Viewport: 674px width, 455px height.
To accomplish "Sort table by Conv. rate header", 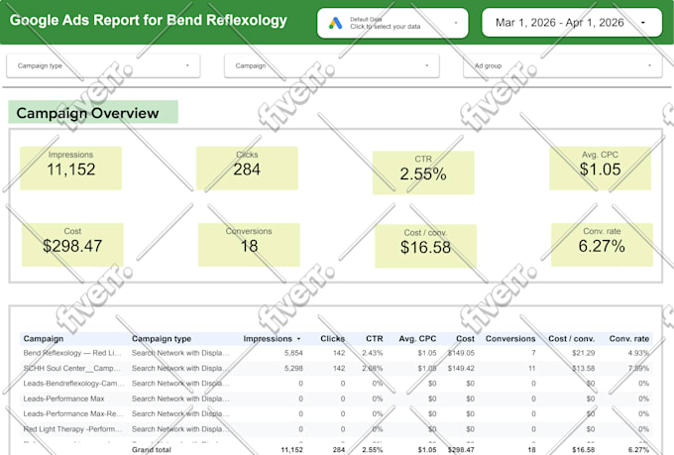I will (x=628, y=338).
